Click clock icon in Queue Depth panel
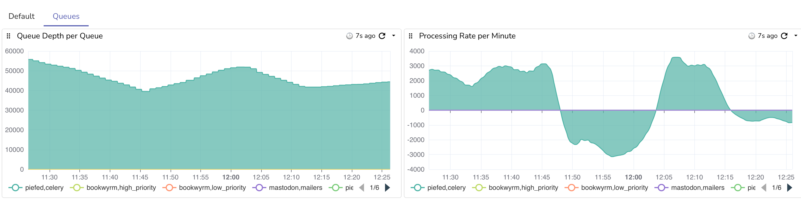Screen dimensions: 801x203 [350, 36]
